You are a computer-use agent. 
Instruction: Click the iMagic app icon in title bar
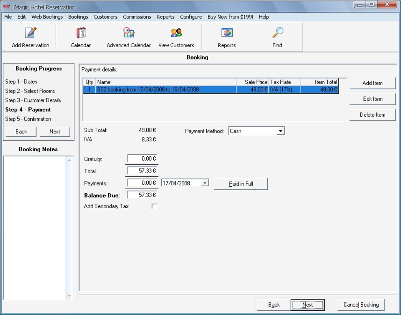pos(6,6)
